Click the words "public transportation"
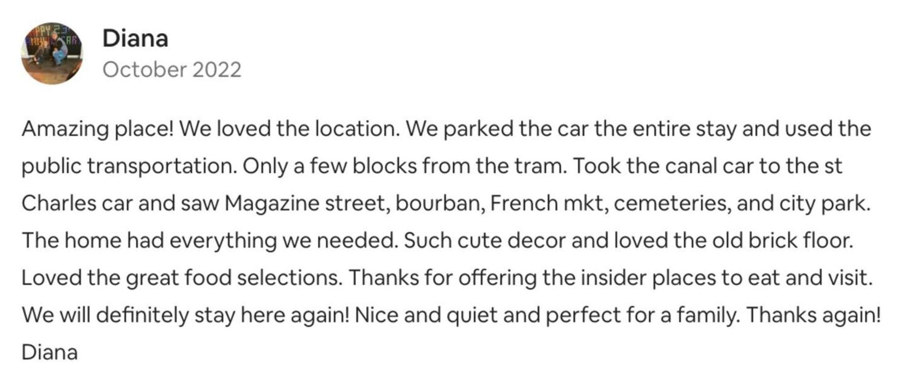The image size is (908, 375). 129,166
